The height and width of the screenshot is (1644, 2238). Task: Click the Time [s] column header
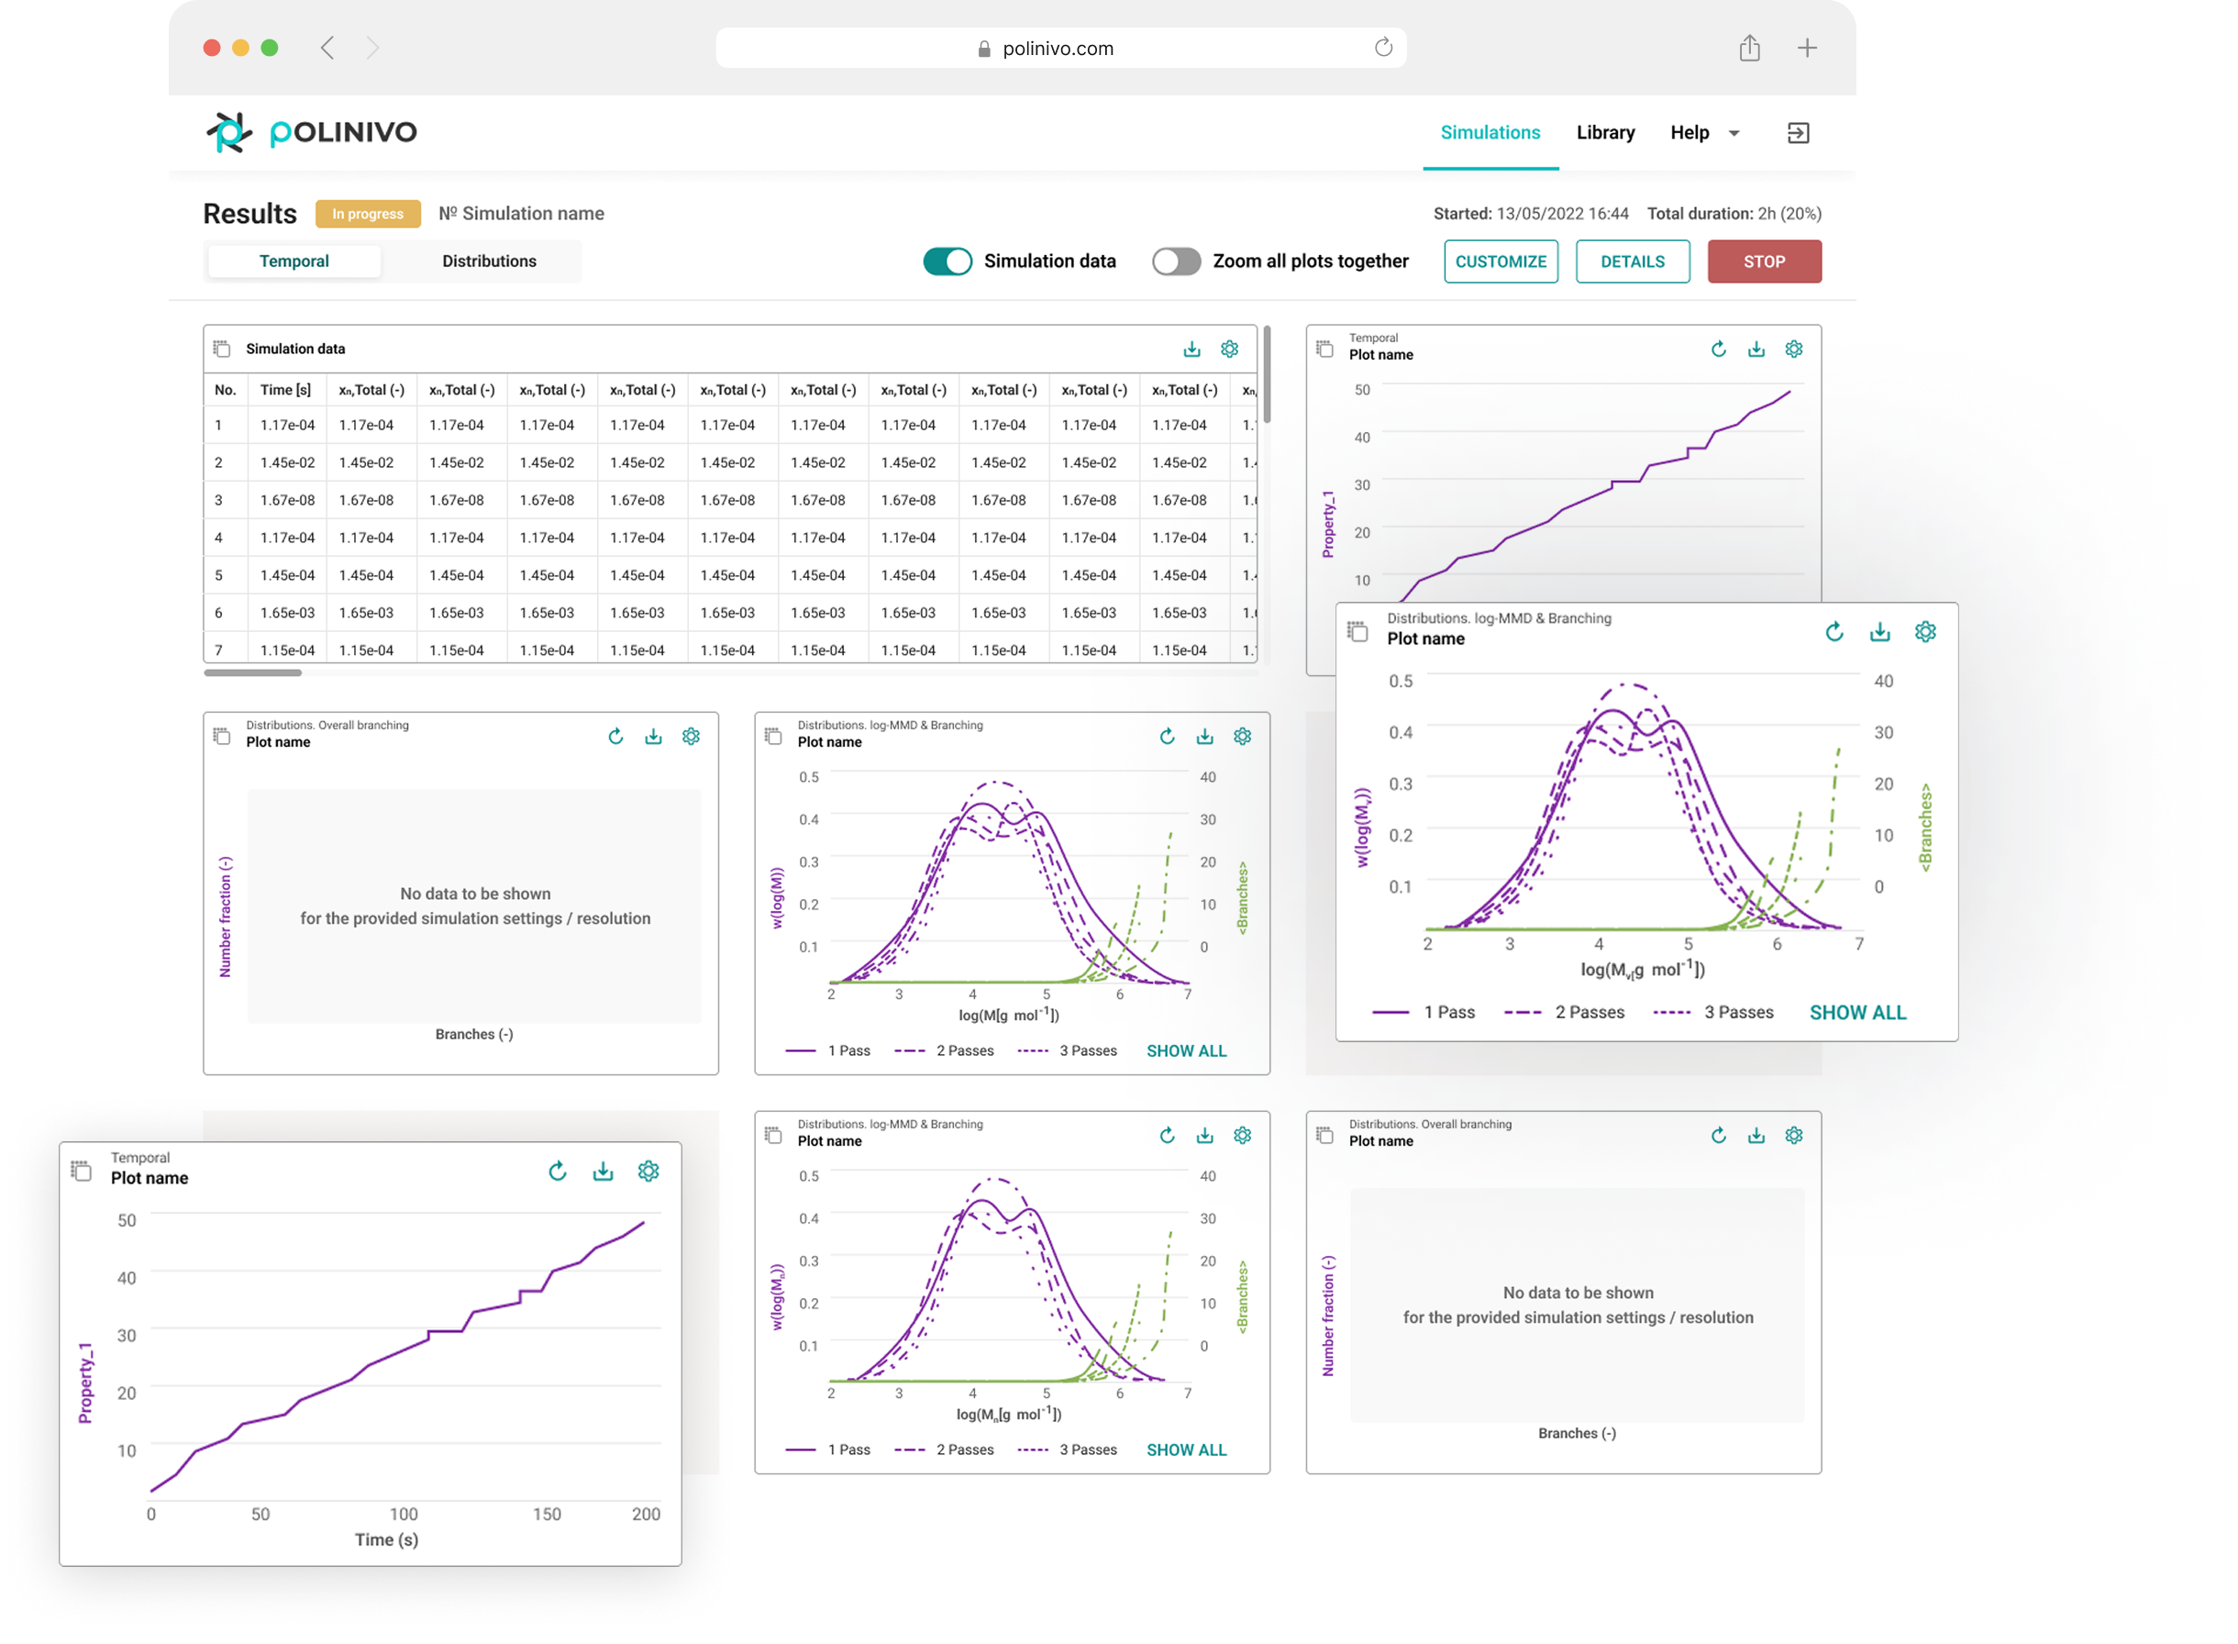(x=285, y=390)
